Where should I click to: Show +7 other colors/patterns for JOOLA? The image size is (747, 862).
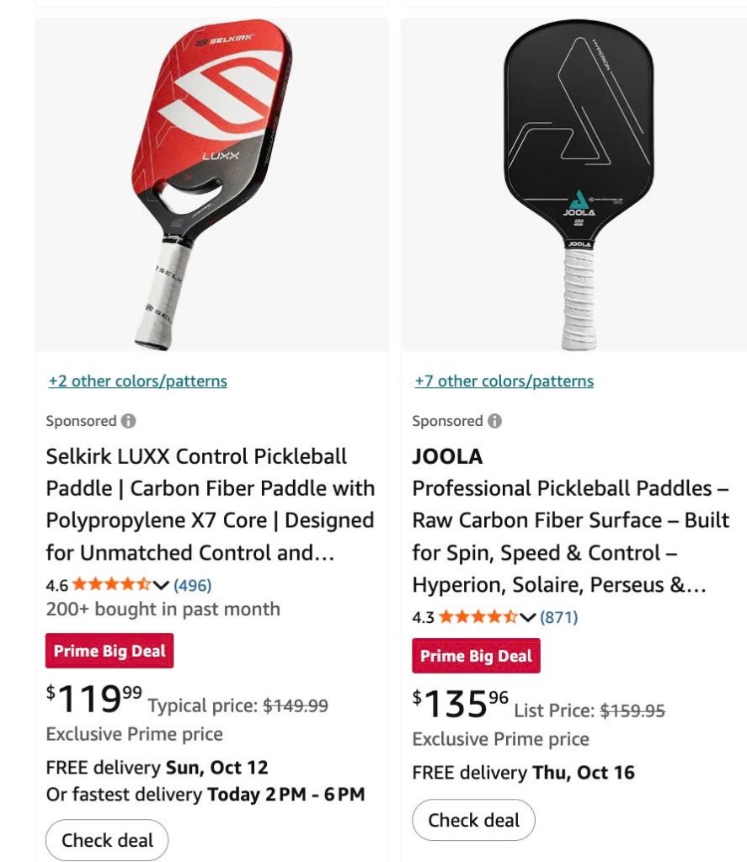pos(504,381)
